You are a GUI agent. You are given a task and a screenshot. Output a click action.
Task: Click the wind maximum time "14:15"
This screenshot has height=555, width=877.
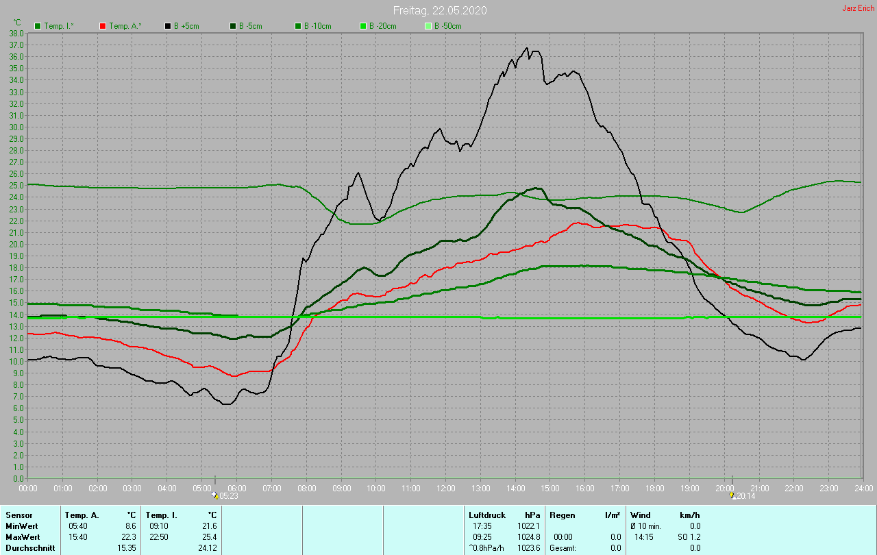(644, 537)
